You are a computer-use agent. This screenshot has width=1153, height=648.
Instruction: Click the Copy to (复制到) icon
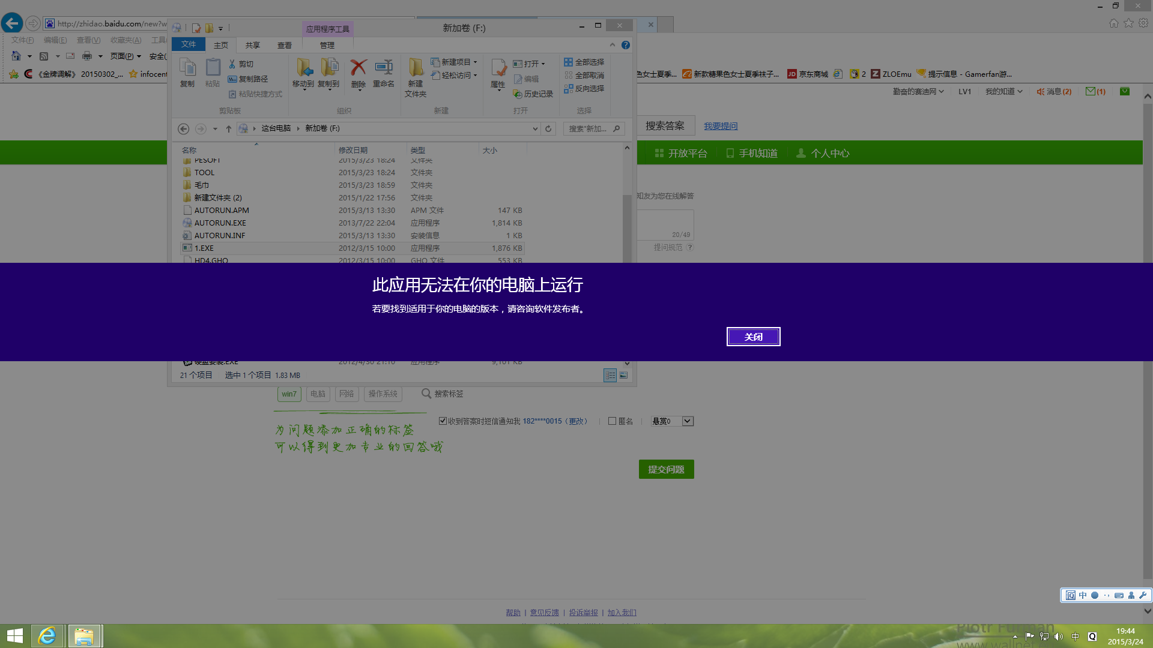point(328,73)
